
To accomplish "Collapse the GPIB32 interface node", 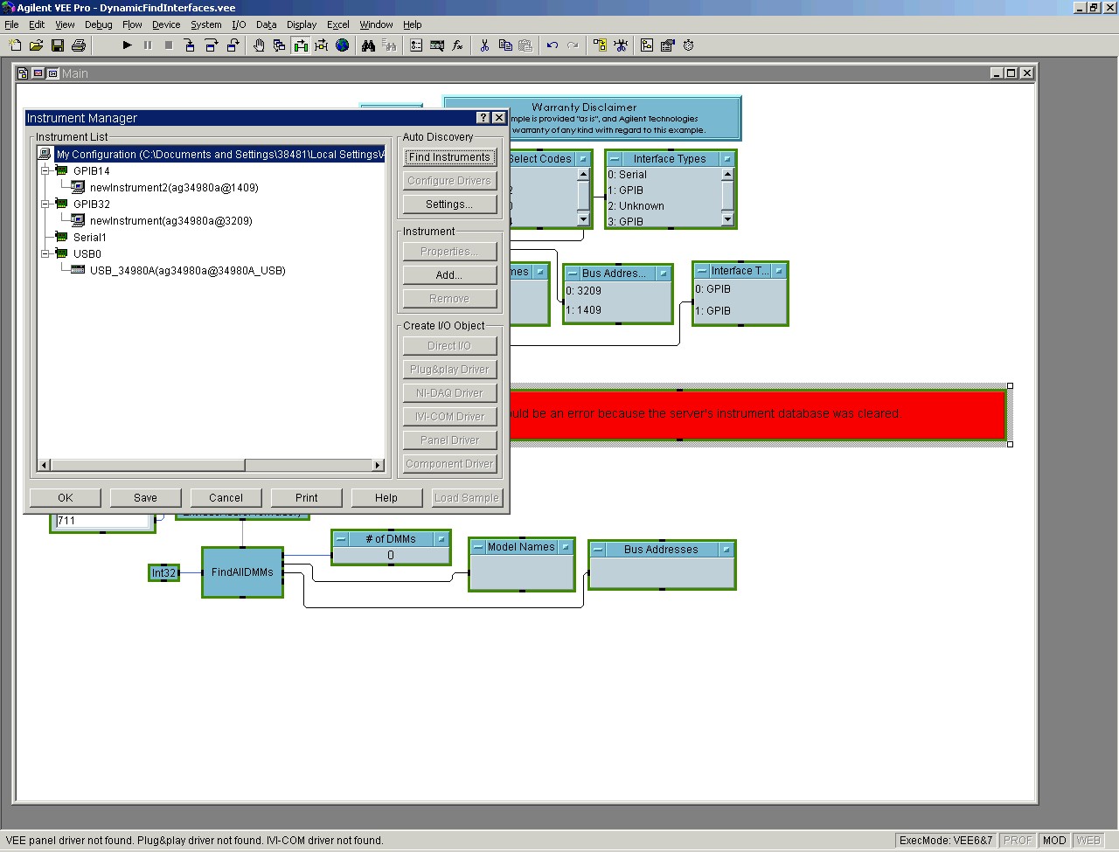I will (45, 204).
